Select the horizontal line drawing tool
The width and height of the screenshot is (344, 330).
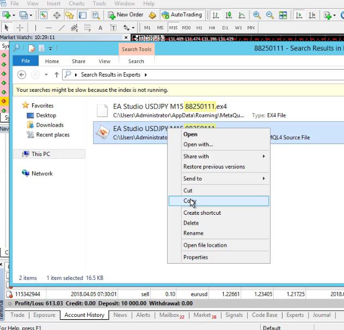[x=48, y=28]
